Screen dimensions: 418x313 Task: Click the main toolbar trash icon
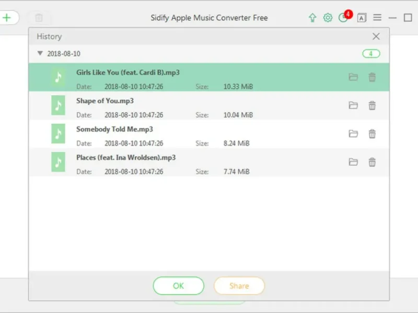[39, 18]
